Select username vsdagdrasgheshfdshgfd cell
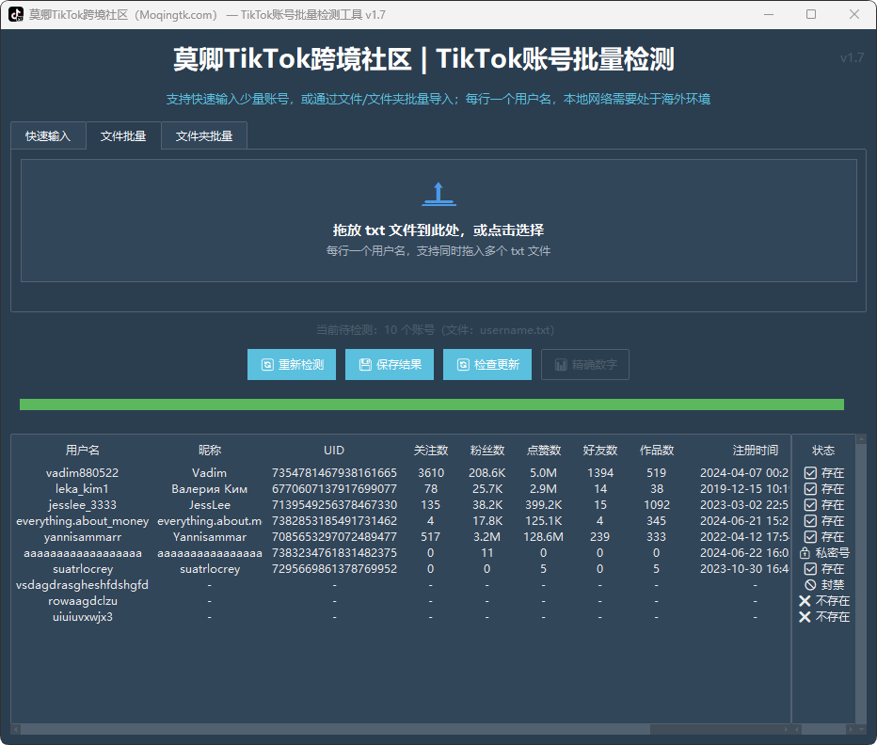This screenshot has height=745, width=877. (82, 585)
